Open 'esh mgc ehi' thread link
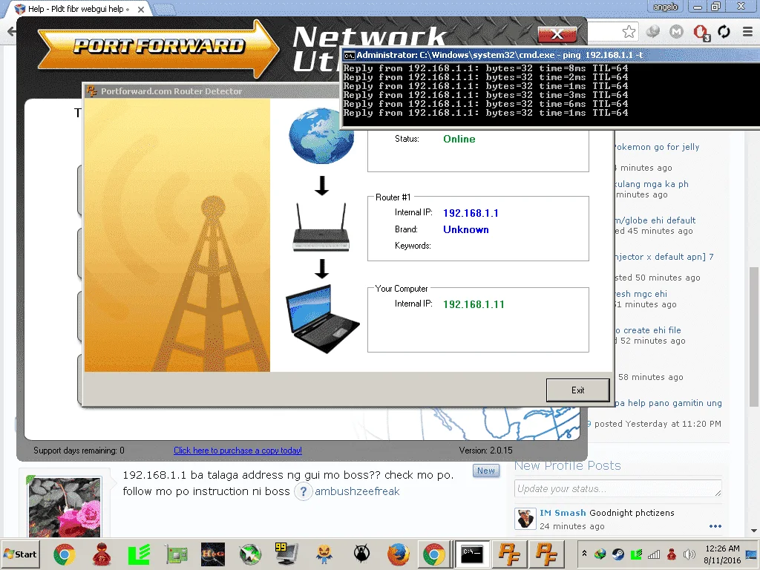Viewport: 760px width, 570px height. point(641,294)
